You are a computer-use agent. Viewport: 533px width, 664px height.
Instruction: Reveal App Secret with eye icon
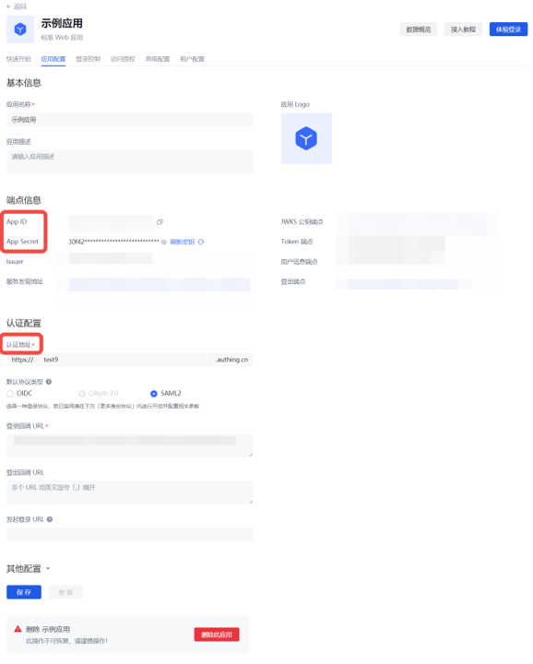pyautogui.click(x=164, y=242)
